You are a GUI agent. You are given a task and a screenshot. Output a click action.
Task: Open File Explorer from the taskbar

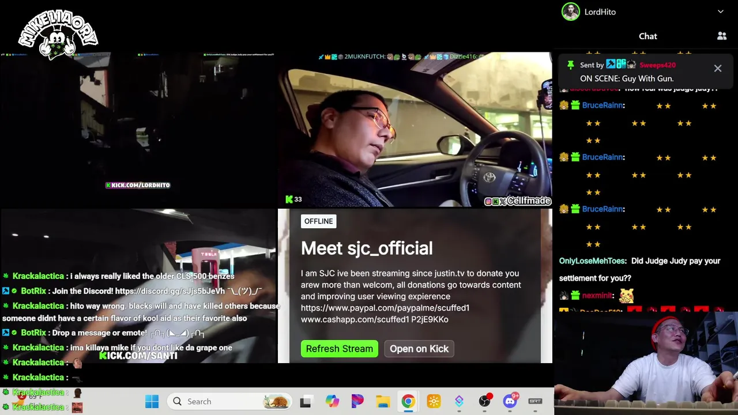coord(383,401)
